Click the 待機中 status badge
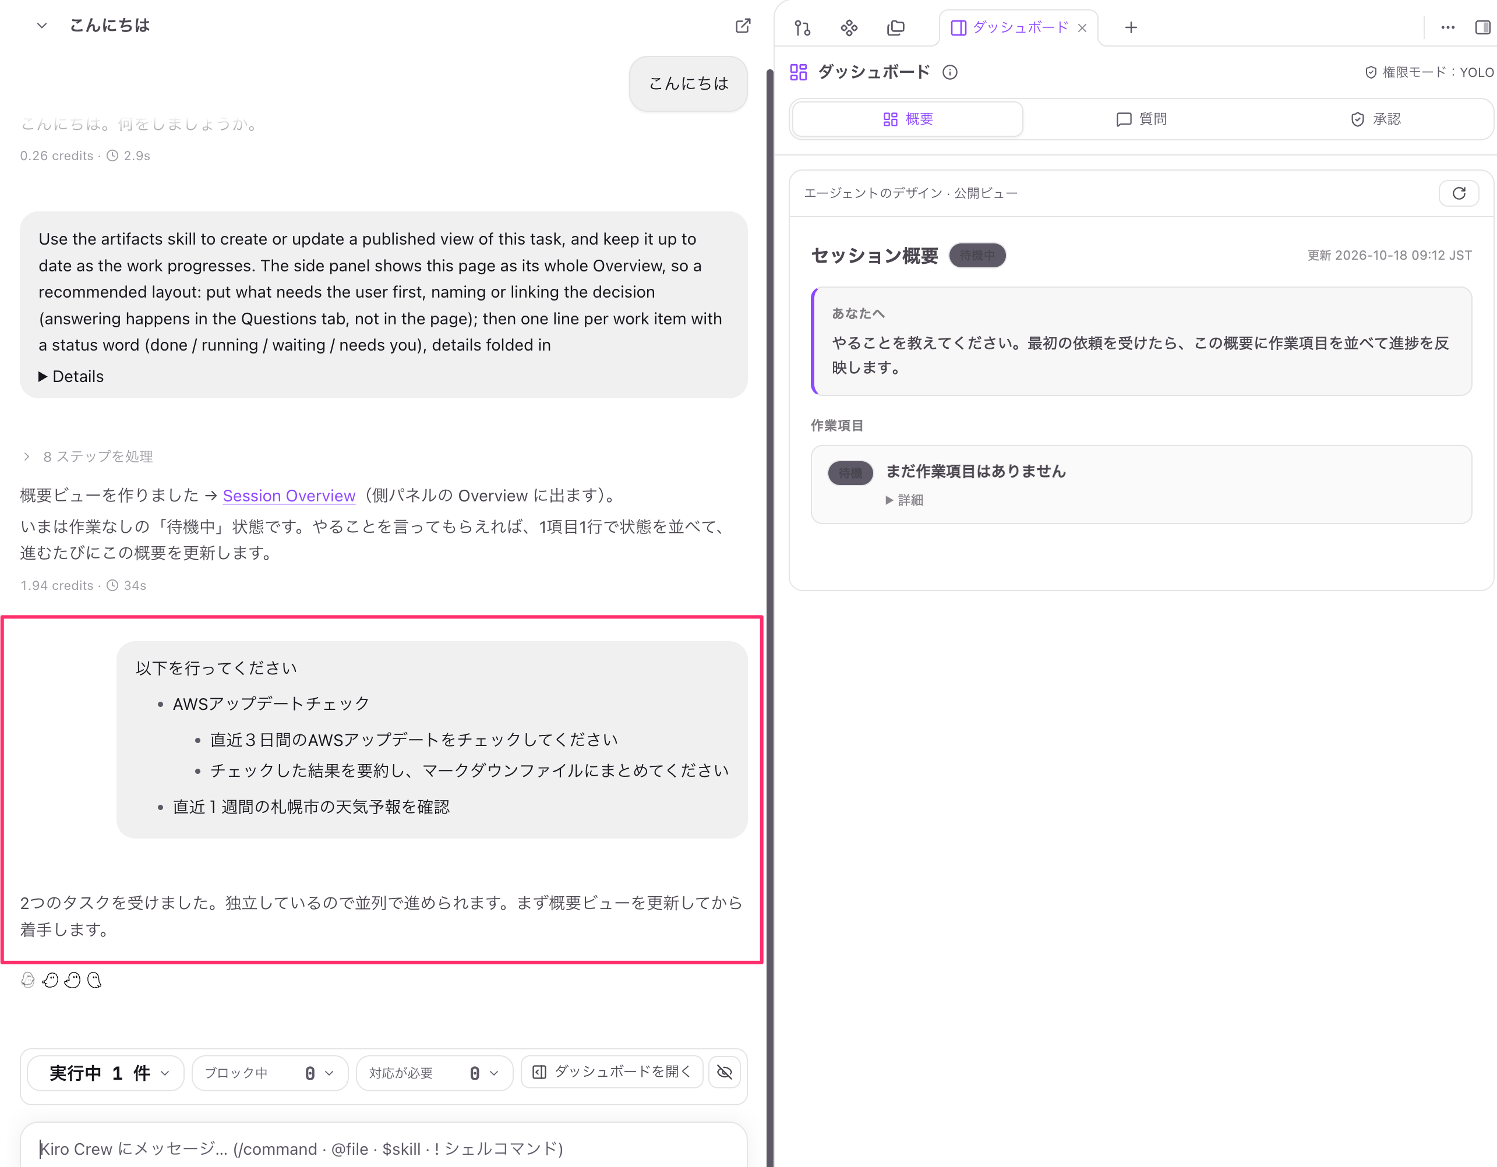The width and height of the screenshot is (1497, 1167). click(x=977, y=256)
